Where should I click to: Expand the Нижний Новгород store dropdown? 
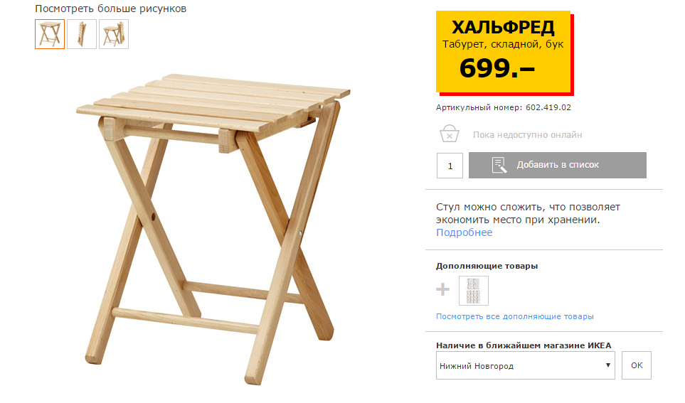526,365
